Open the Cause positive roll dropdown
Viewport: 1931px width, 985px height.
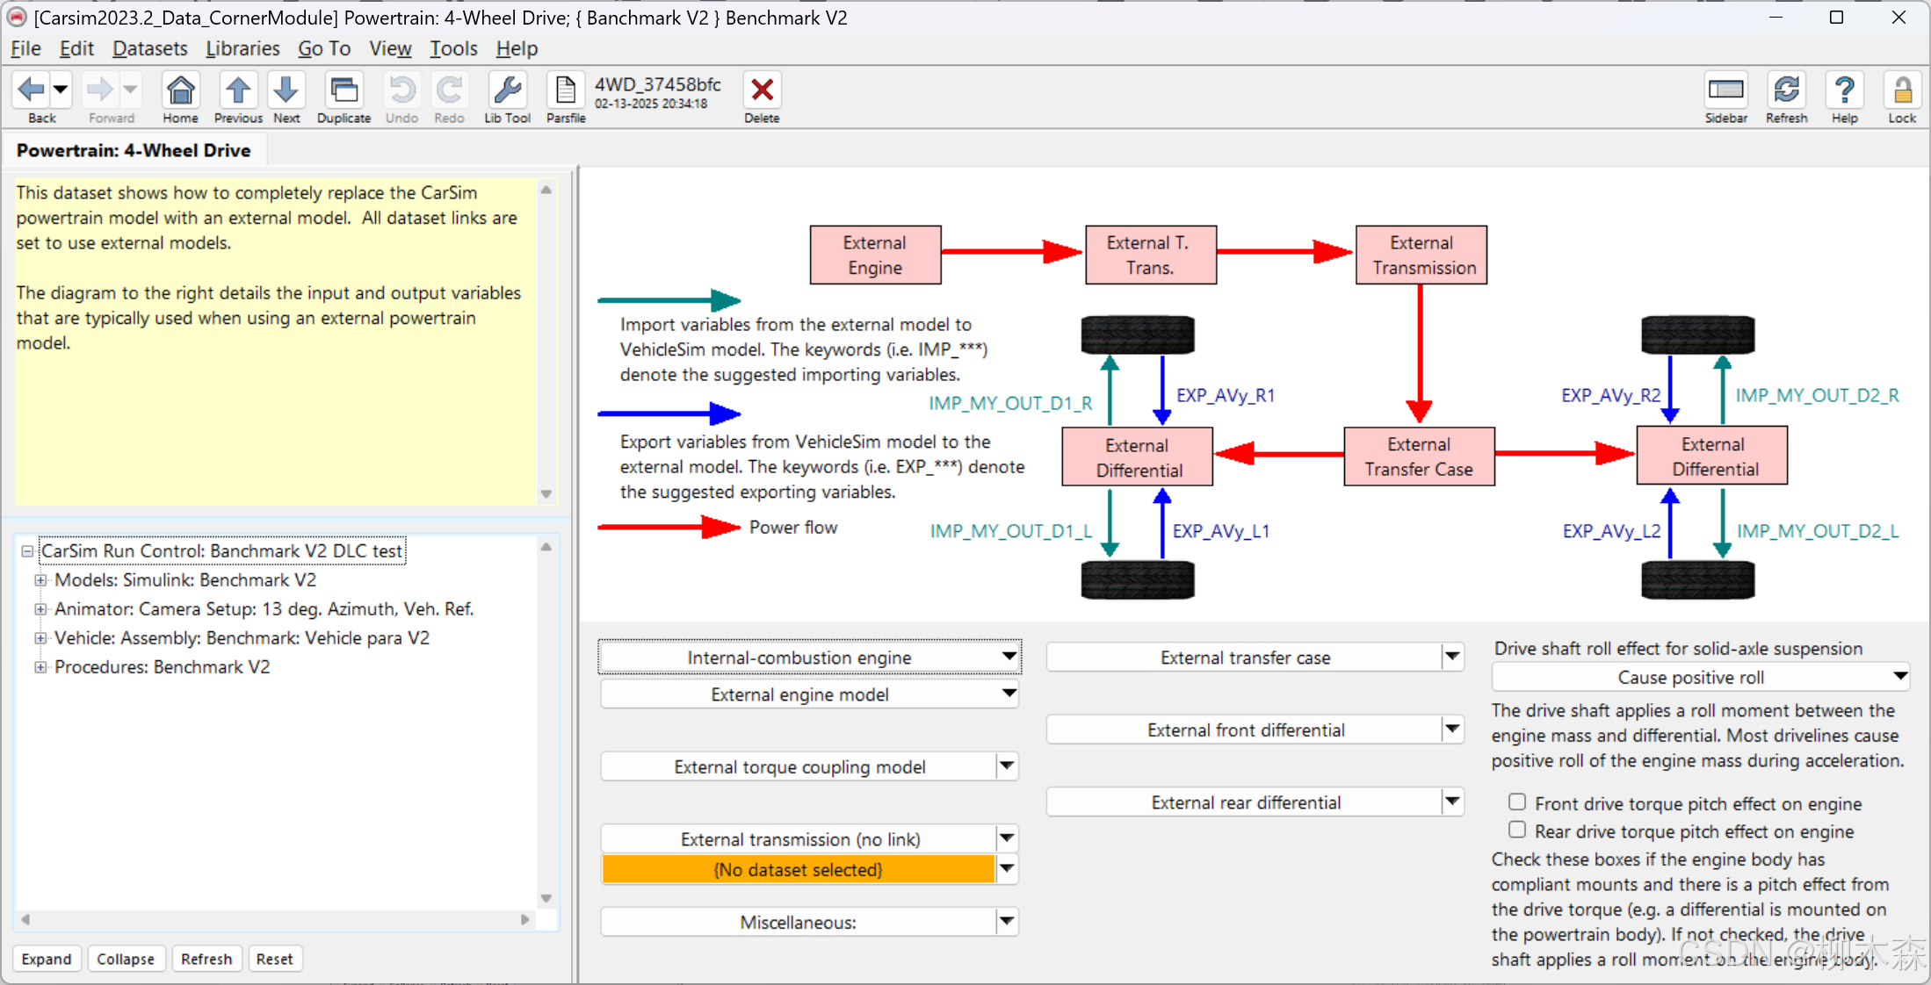coord(1700,677)
